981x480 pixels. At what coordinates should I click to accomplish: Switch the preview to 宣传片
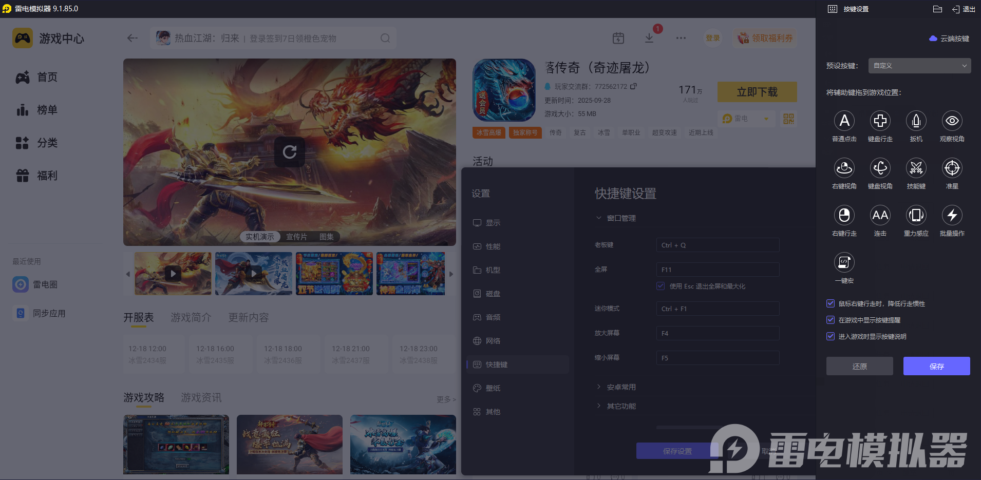[296, 237]
